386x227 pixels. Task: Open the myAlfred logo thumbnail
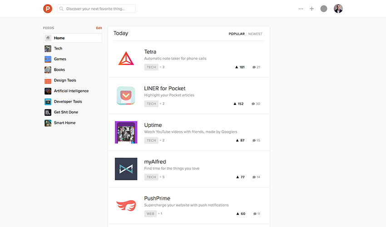click(126, 169)
